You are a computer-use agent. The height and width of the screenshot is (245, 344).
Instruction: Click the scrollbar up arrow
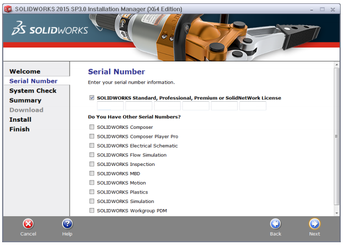click(x=337, y=65)
